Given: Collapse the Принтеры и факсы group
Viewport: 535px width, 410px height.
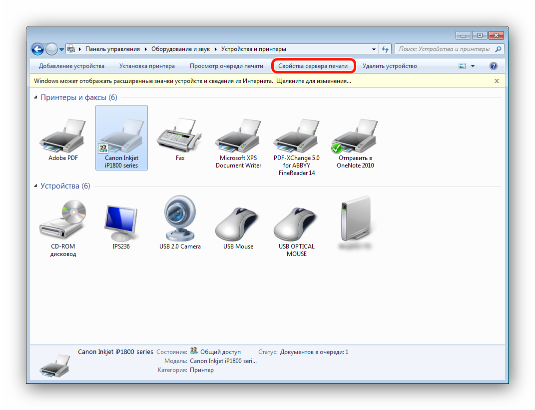Looking at the screenshot, I should pos(35,97).
